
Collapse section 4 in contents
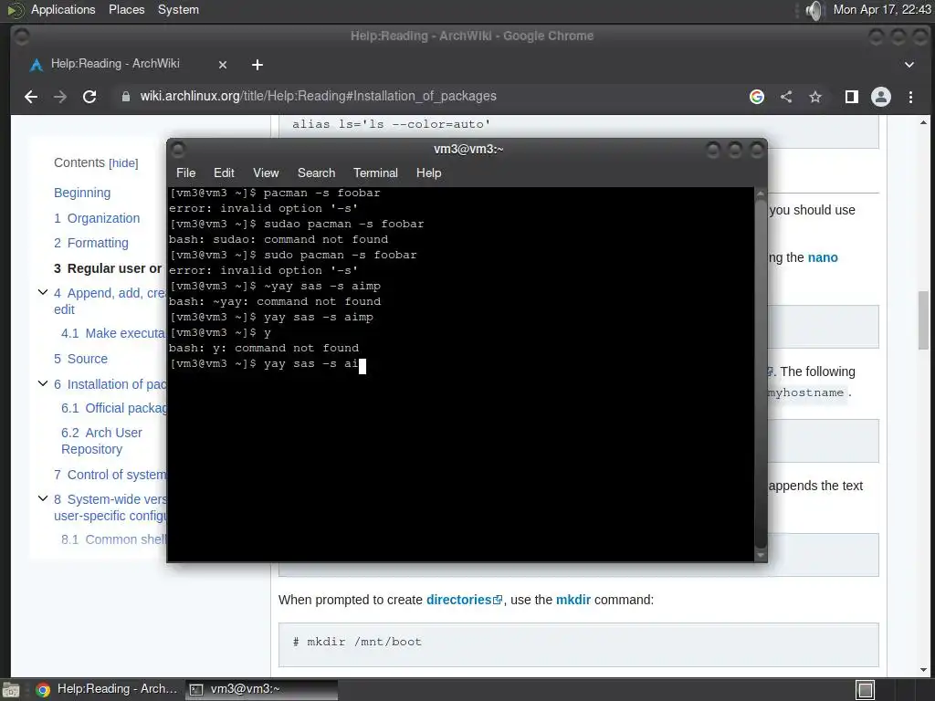(43, 292)
